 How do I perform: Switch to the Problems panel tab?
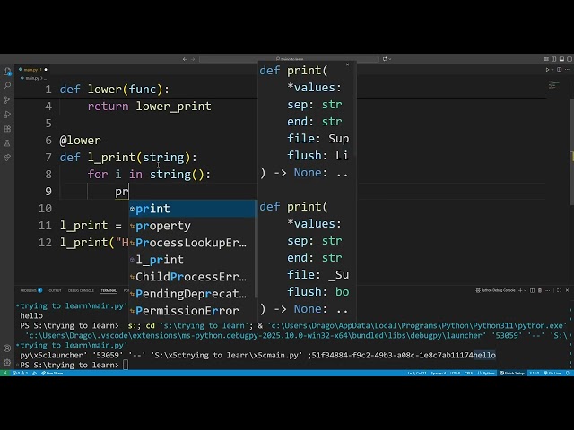click(x=31, y=290)
